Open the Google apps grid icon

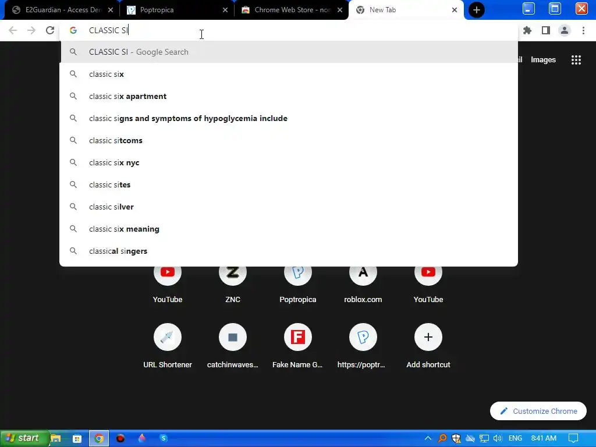[x=576, y=60]
